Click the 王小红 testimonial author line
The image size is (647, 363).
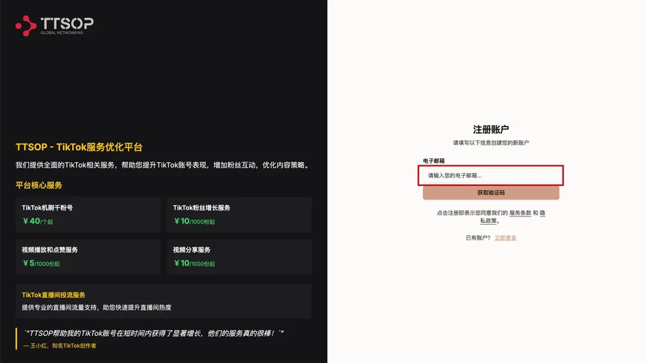[x=60, y=346]
